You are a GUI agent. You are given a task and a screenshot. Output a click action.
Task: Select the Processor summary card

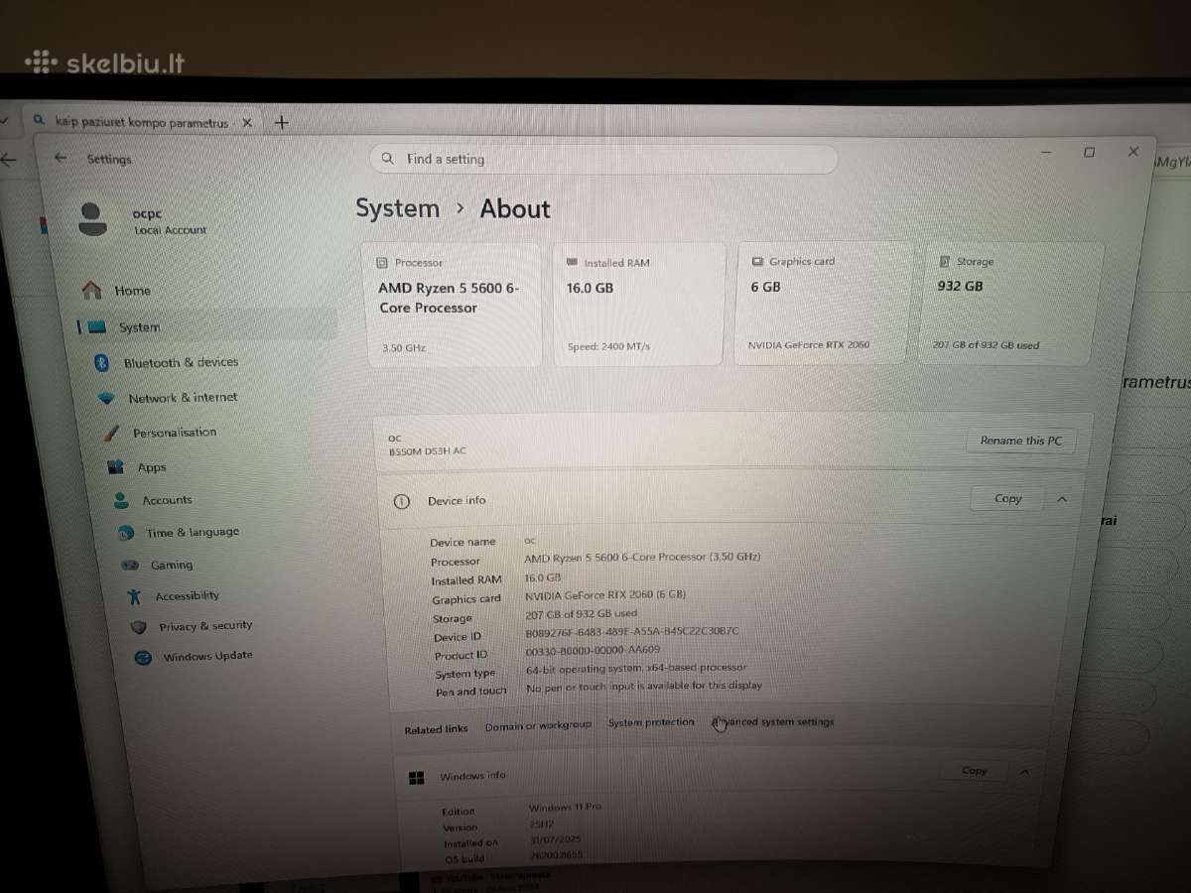[x=452, y=304]
